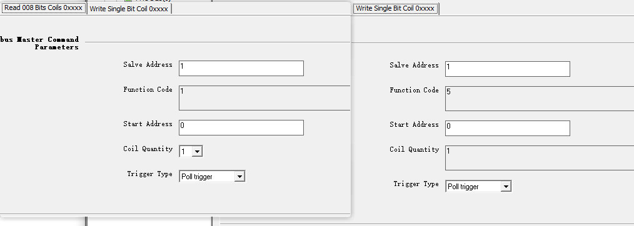Click the read-only Coil Quantity box in the Write Coil panel
The image size is (634, 226).
click(540, 158)
